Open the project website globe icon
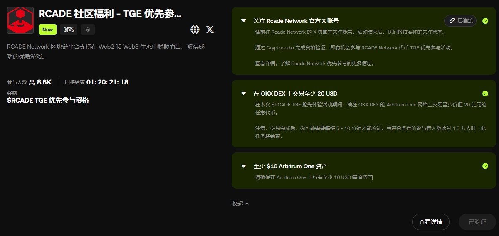The image size is (499, 236). [x=195, y=29]
